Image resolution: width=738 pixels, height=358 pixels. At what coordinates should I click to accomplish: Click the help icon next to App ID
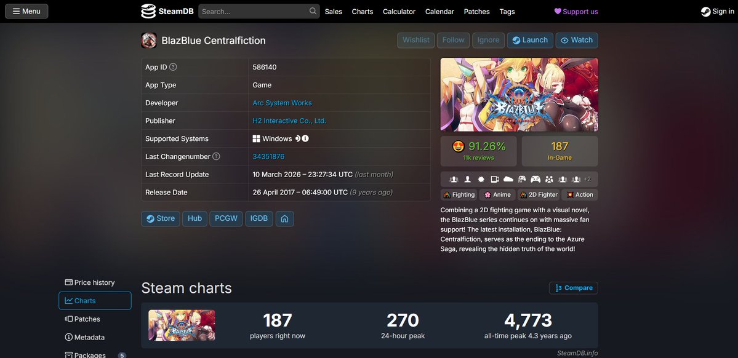[x=173, y=67]
